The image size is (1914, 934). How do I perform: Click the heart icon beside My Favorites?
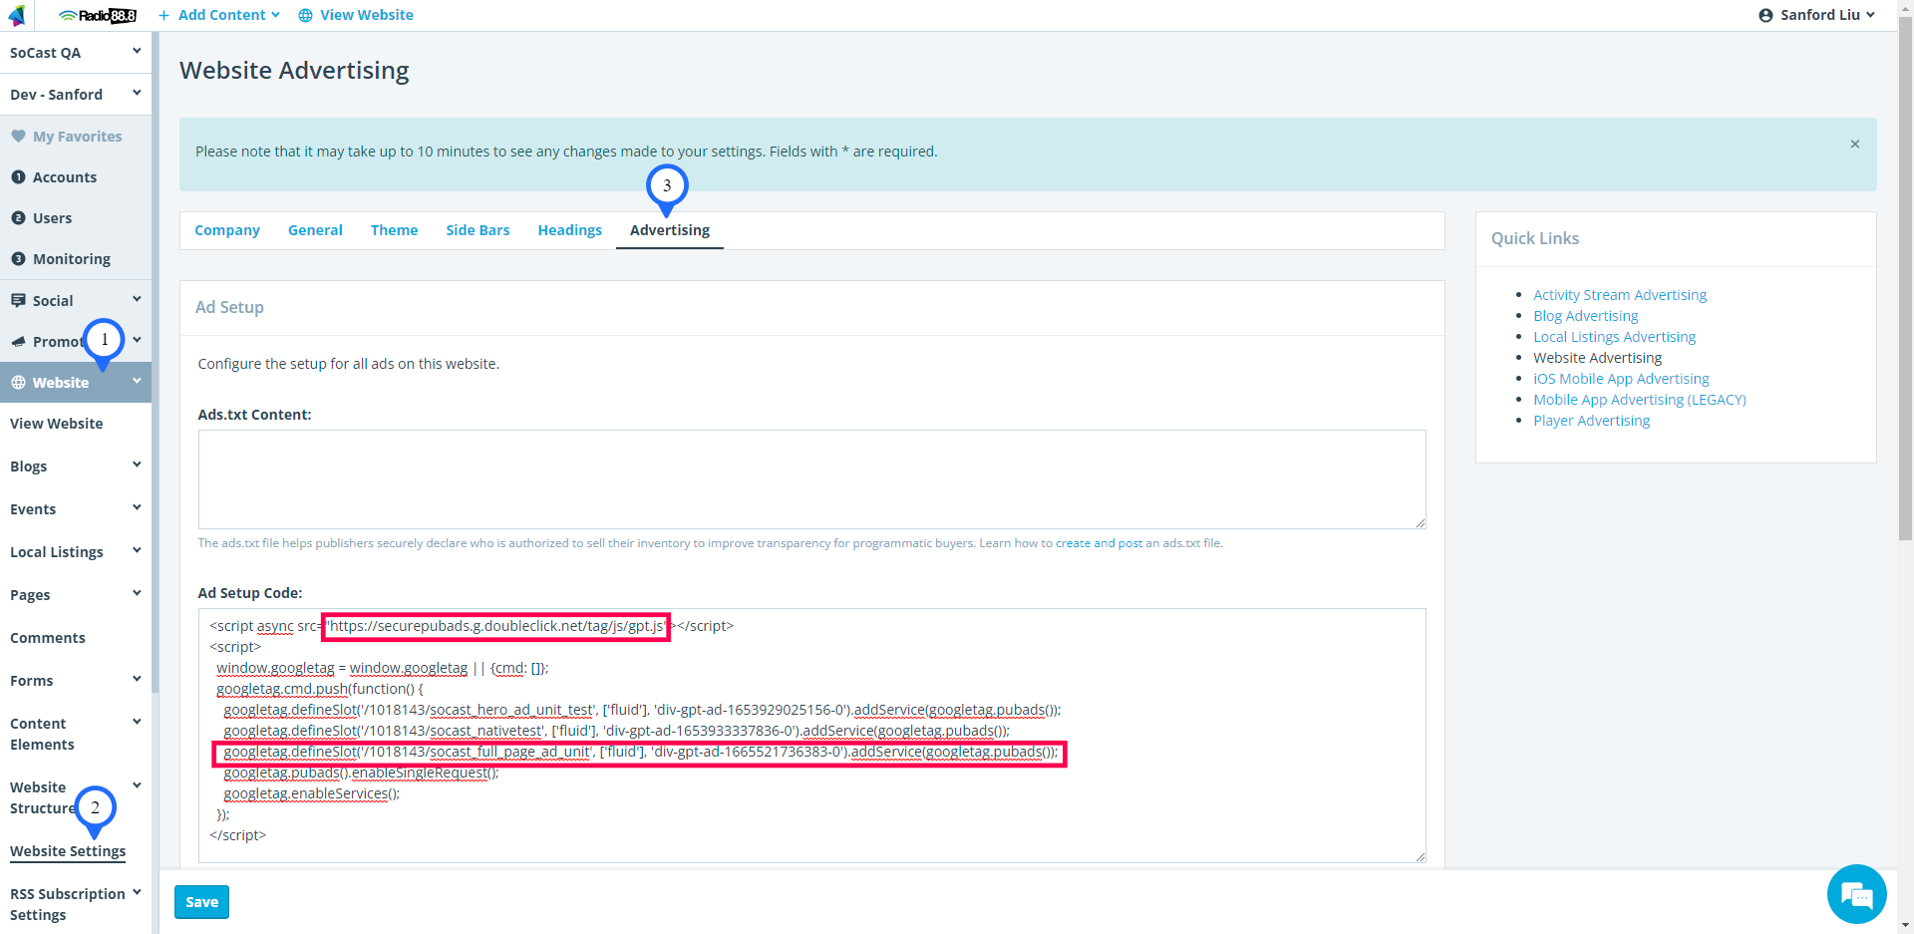[18, 136]
